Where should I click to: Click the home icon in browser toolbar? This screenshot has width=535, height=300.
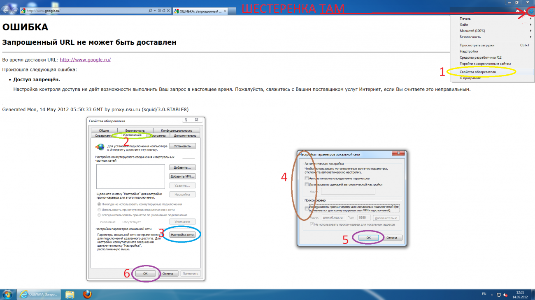pos(518,11)
